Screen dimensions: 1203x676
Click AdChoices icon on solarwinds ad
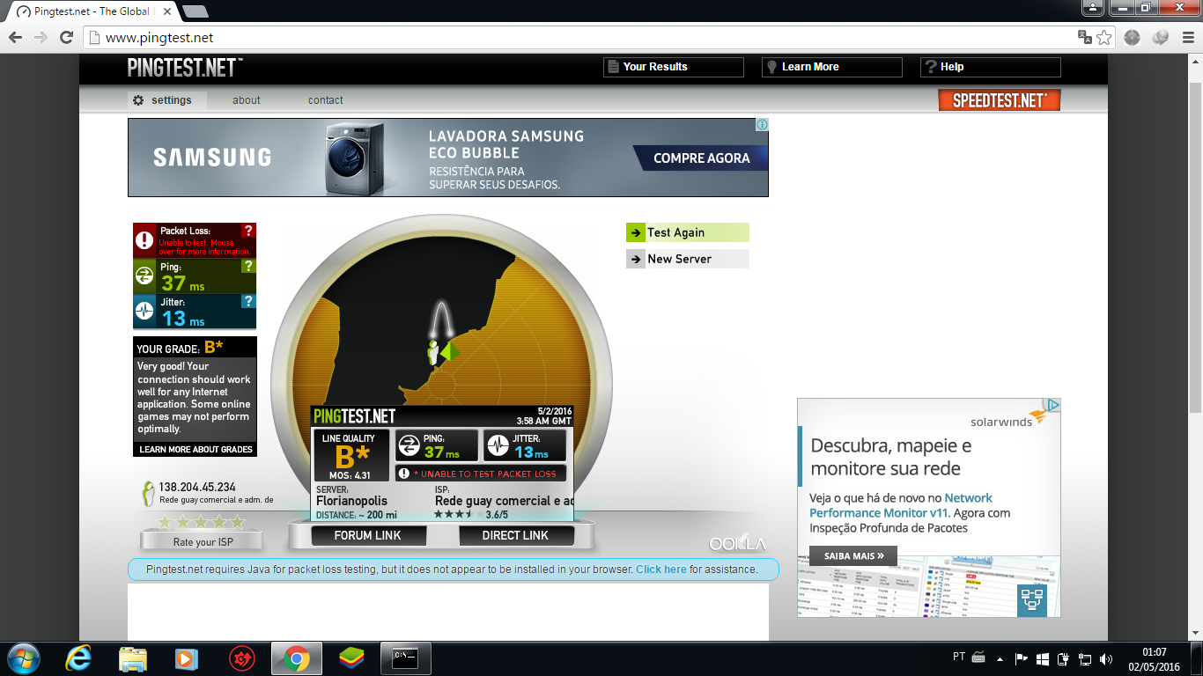[x=1054, y=405]
